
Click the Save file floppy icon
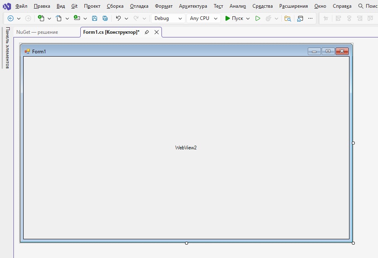pos(95,18)
